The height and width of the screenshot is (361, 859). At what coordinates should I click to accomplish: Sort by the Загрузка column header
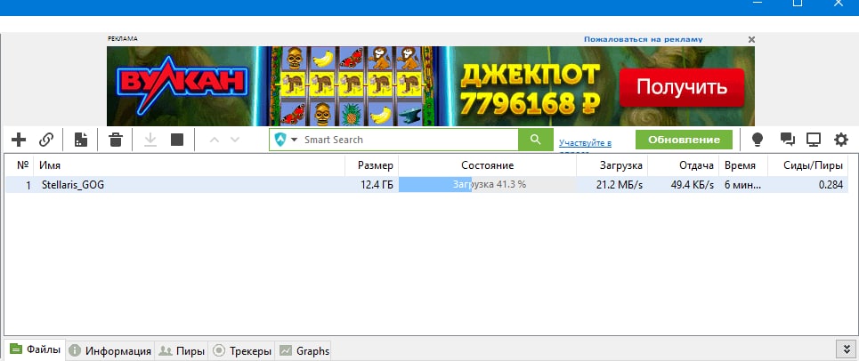coord(612,165)
